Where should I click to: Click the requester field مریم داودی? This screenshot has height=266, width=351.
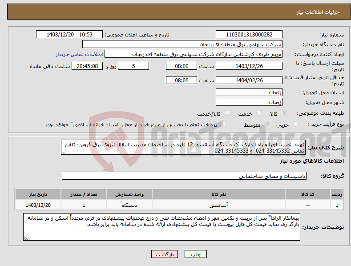(194, 54)
